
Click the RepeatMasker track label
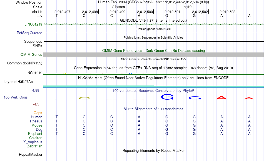(31, 154)
